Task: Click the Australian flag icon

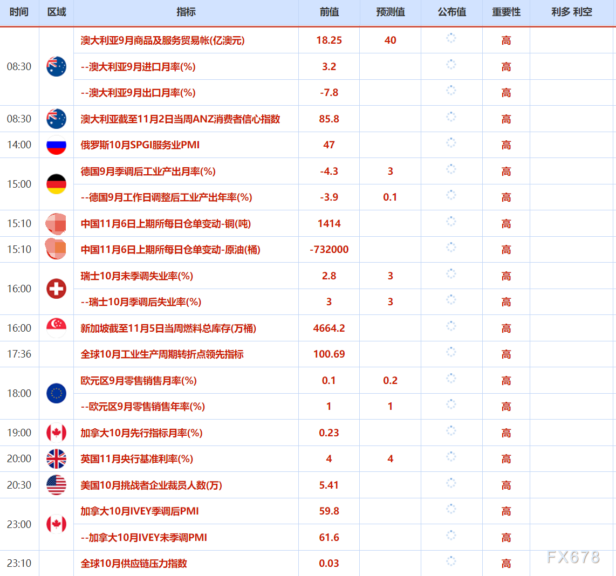Action: pos(56,66)
